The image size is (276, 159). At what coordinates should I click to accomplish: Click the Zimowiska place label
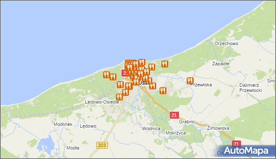click(x=218, y=128)
